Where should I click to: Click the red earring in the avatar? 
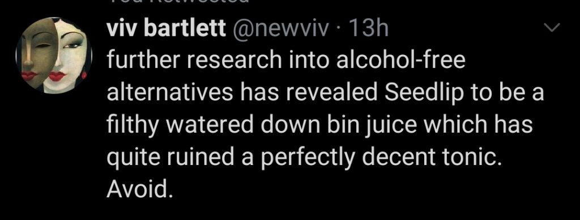point(84,75)
